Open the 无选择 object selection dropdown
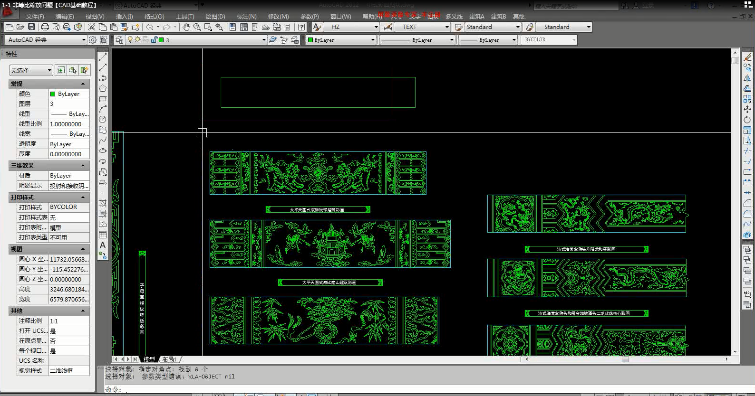Image resolution: width=755 pixels, height=396 pixels. coord(31,70)
